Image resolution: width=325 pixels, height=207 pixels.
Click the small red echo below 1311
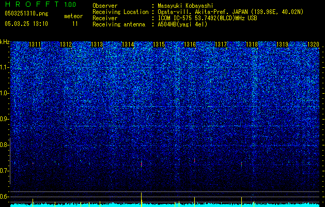click(33, 164)
